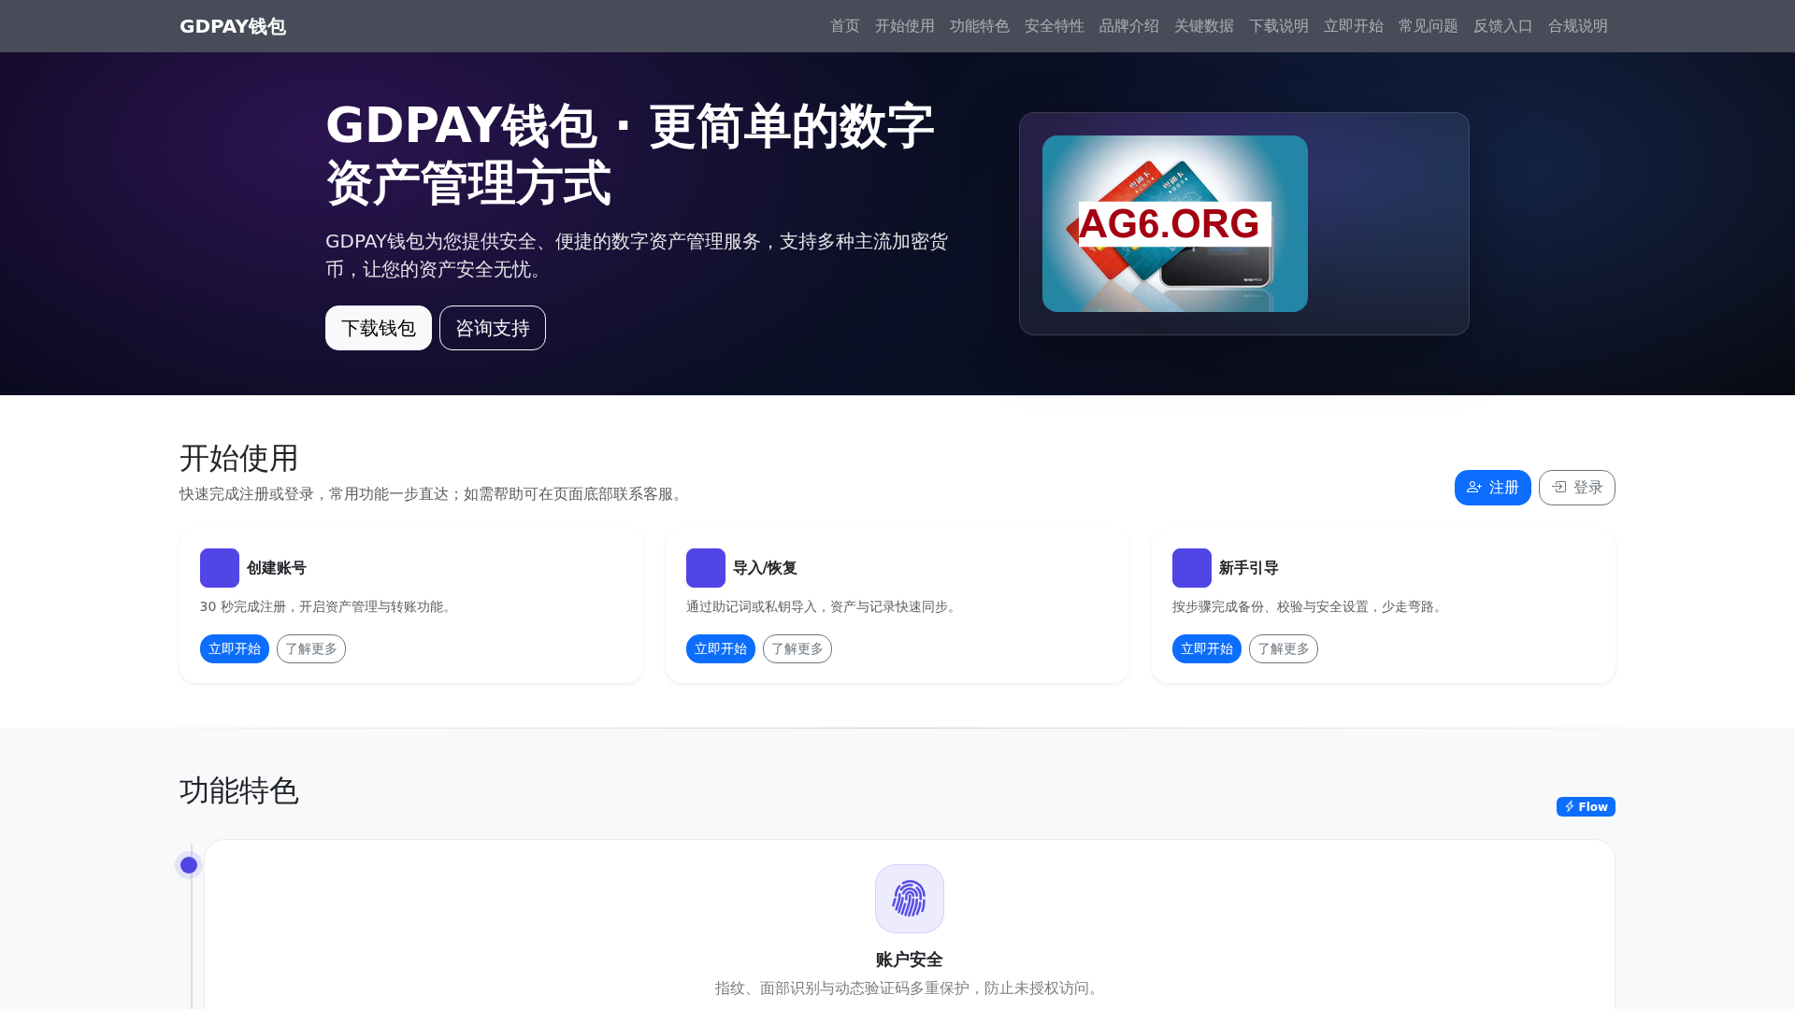The height and width of the screenshot is (1009, 1795).
Task: Open the AG6.ORG card image
Action: point(1175,223)
